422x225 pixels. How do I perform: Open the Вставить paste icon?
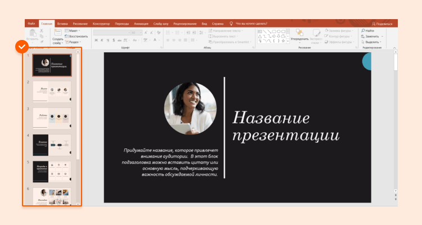33,33
